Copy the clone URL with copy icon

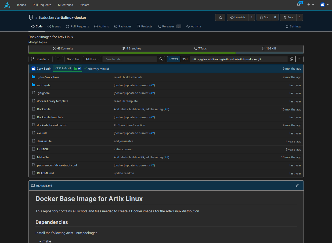291,59
